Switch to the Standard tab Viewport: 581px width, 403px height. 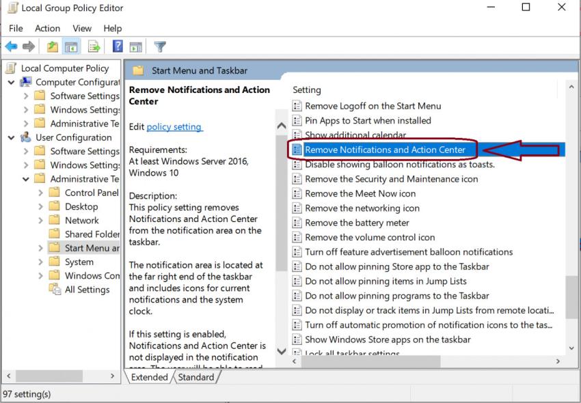click(196, 377)
